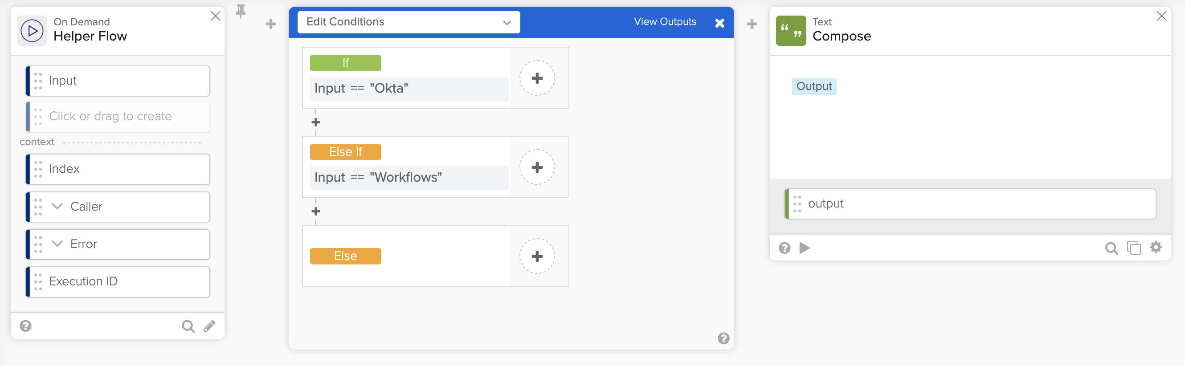Click the pin icon beside Helper Flow card
This screenshot has width=1185, height=366.
[241, 11]
